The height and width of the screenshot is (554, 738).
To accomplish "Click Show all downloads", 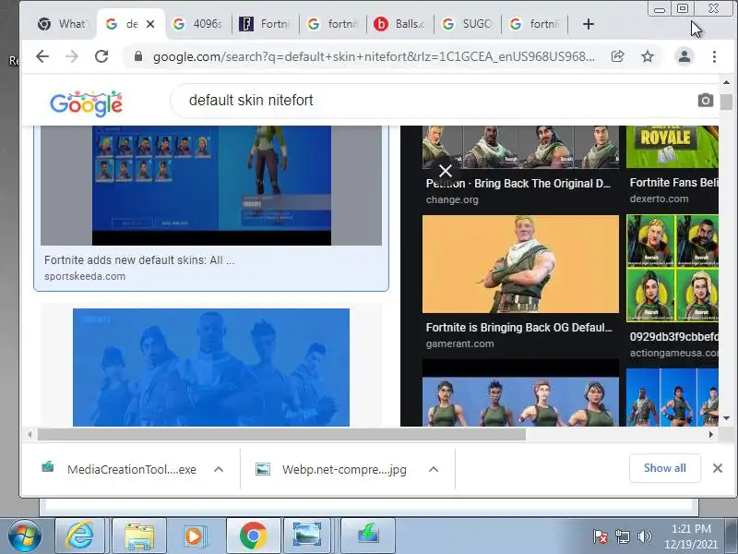I will 664,468.
